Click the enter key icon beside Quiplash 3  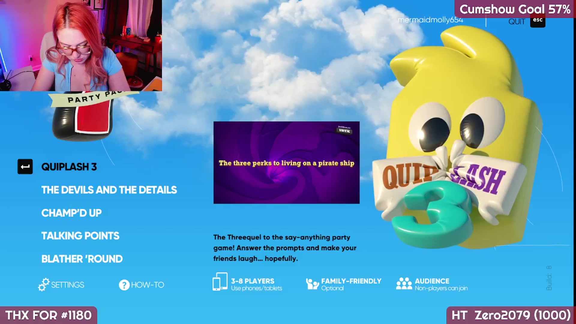pyautogui.click(x=25, y=166)
